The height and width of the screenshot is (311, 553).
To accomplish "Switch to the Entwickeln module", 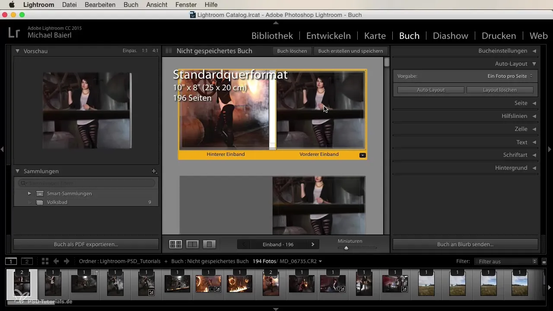I will (x=328, y=36).
